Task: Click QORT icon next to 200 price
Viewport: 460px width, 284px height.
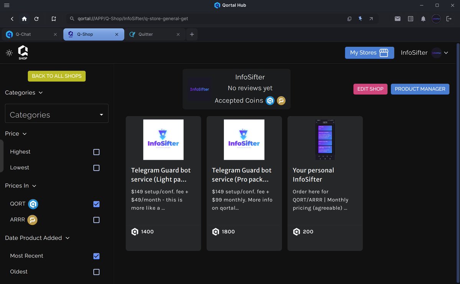Action: tap(296, 231)
